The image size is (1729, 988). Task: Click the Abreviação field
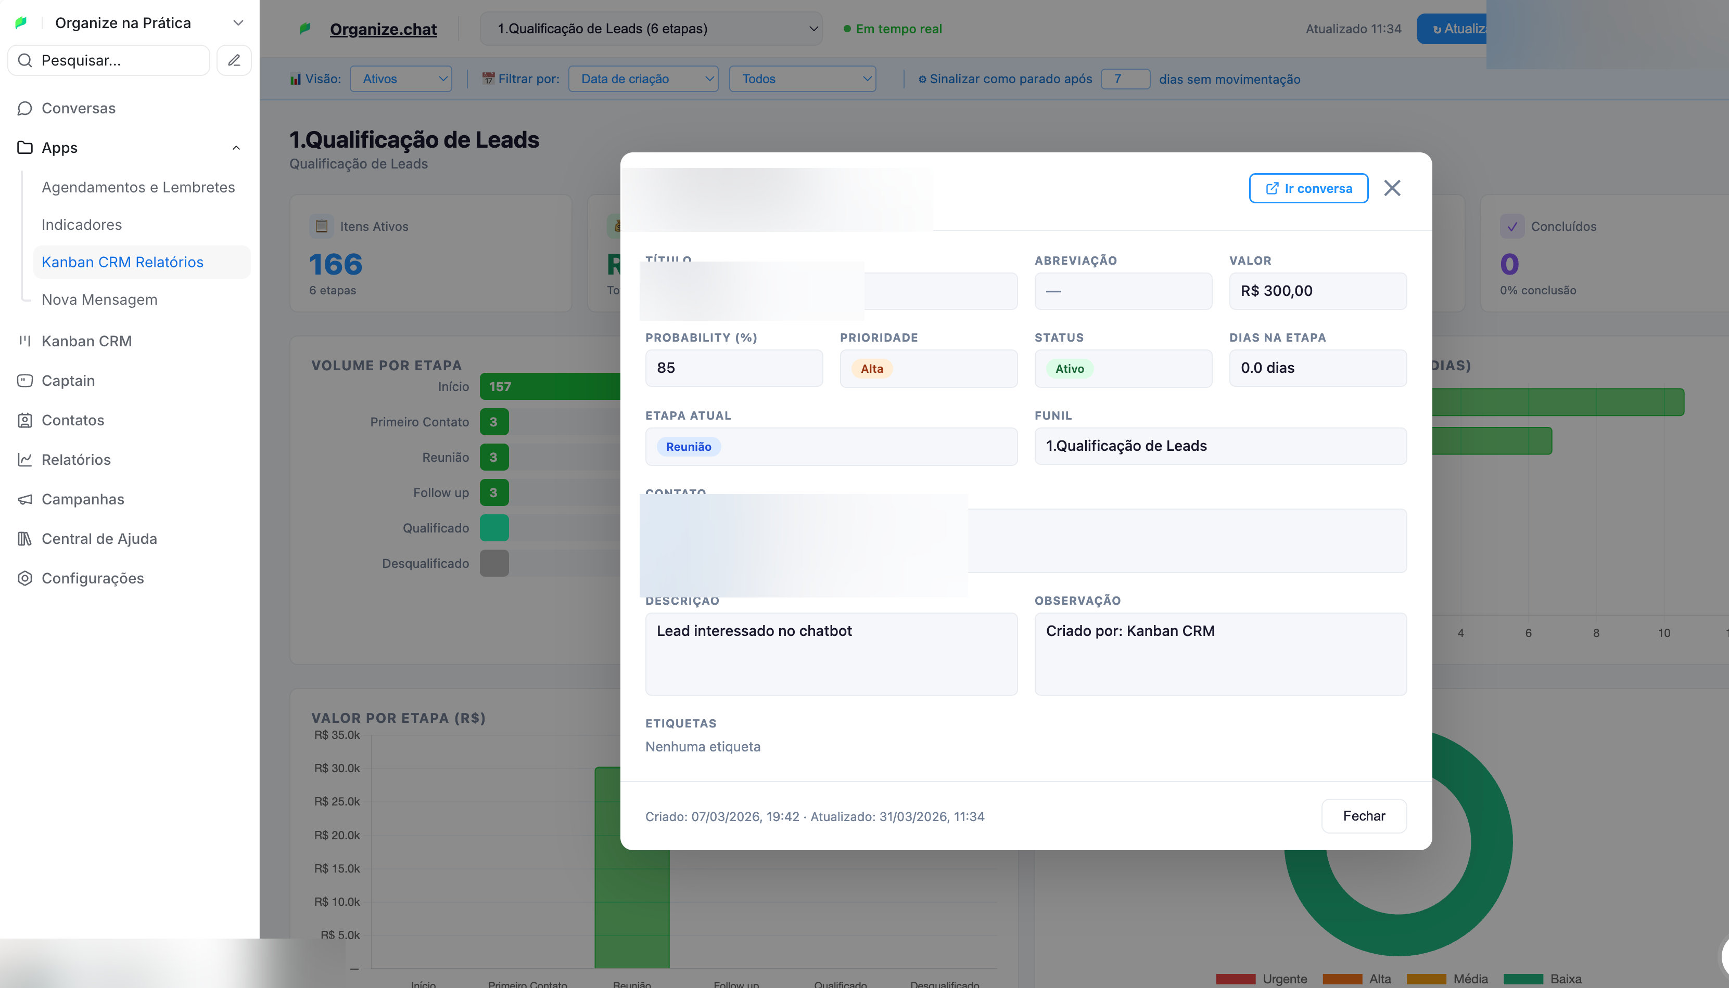point(1123,291)
